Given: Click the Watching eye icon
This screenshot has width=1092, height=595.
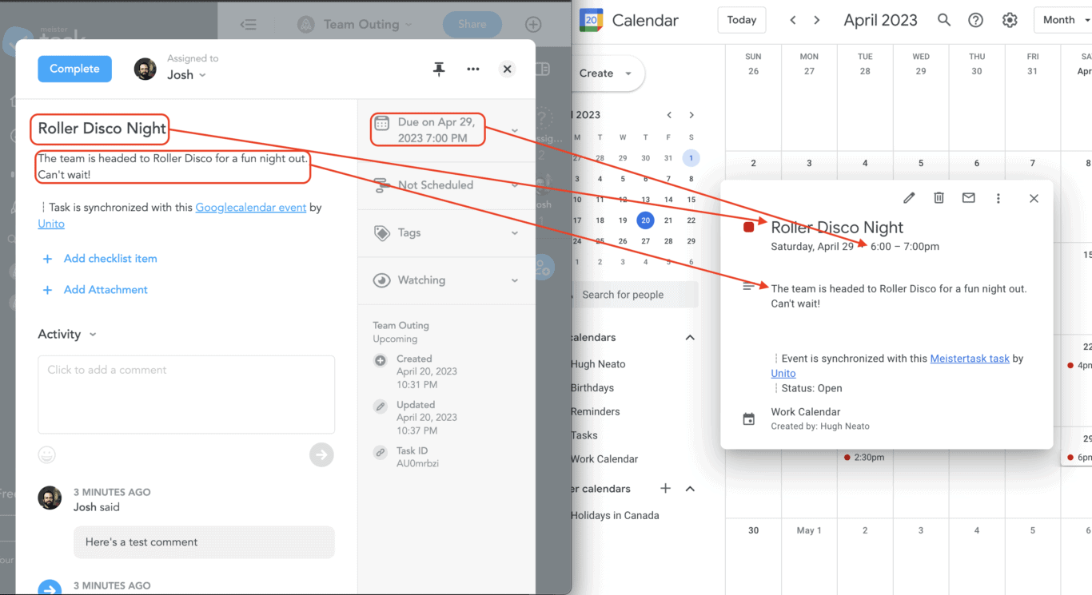Looking at the screenshot, I should pyautogui.click(x=382, y=280).
